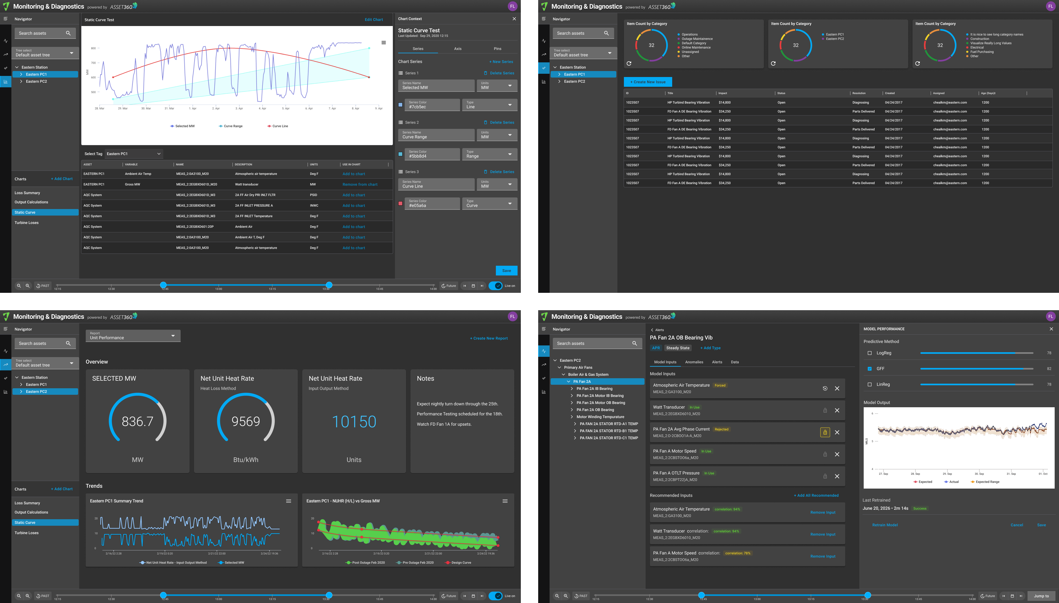
Task: Toggle Curve Range legend item in Static Curve chart
Action: coord(230,126)
